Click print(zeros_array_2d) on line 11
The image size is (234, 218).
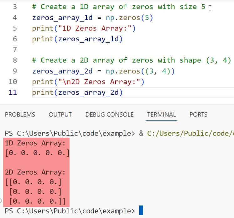tap(77, 93)
